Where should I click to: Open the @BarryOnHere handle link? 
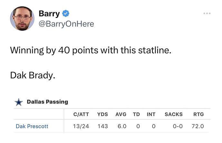tap(66, 24)
